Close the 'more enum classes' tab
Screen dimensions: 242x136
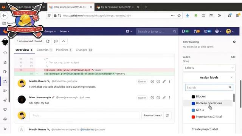point(91,7)
